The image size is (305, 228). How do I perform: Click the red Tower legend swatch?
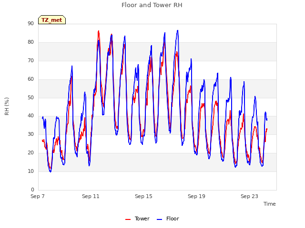pos(128,219)
